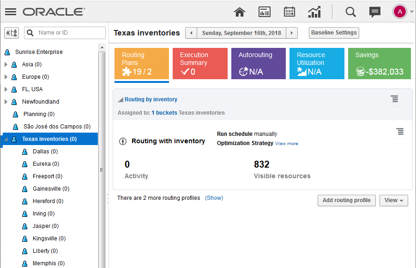Click the Baseline Settings button

click(x=334, y=33)
